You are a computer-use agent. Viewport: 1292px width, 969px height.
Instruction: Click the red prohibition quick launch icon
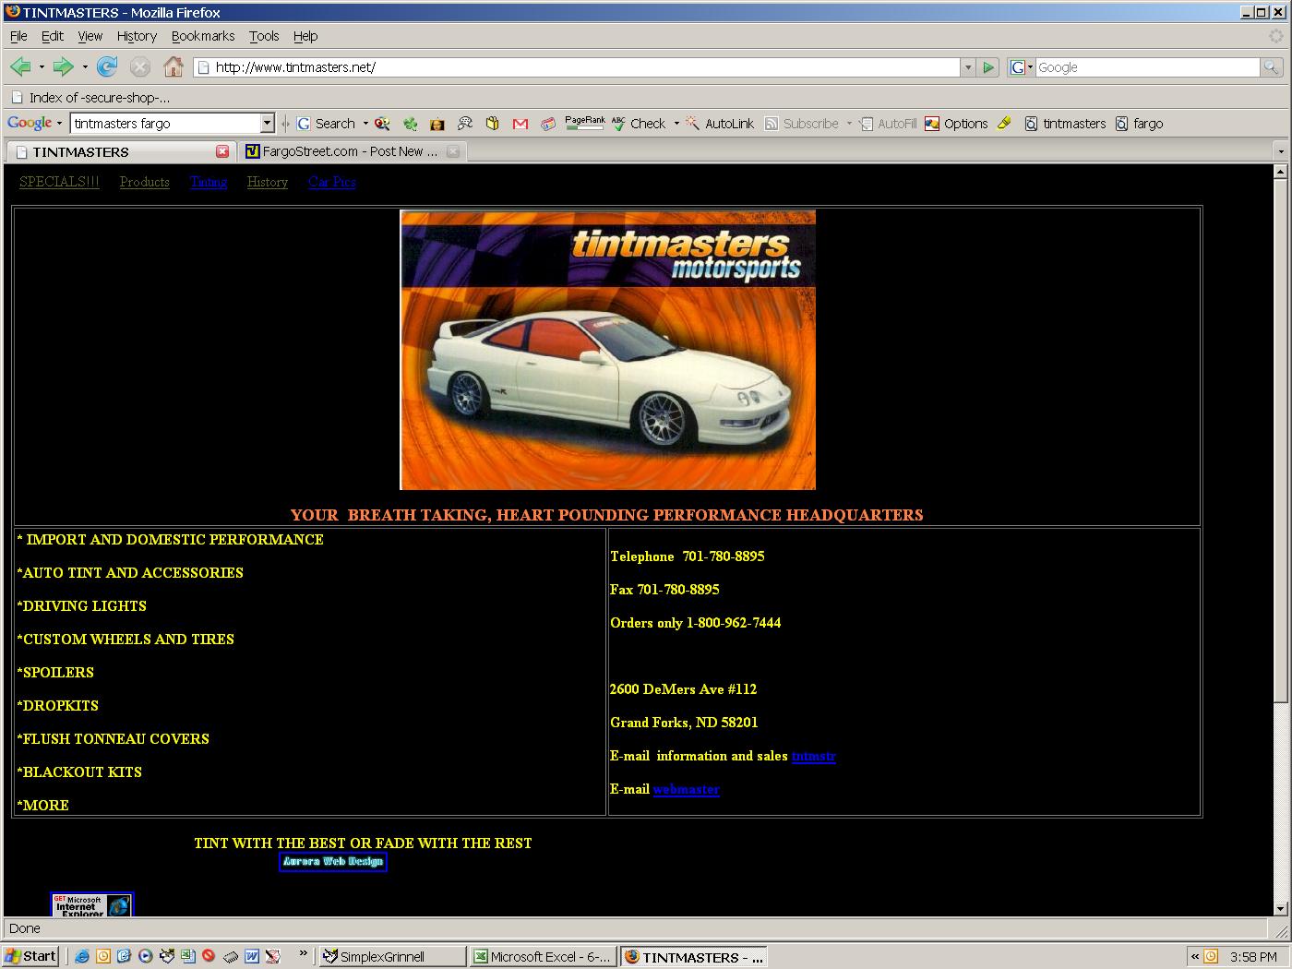209,956
